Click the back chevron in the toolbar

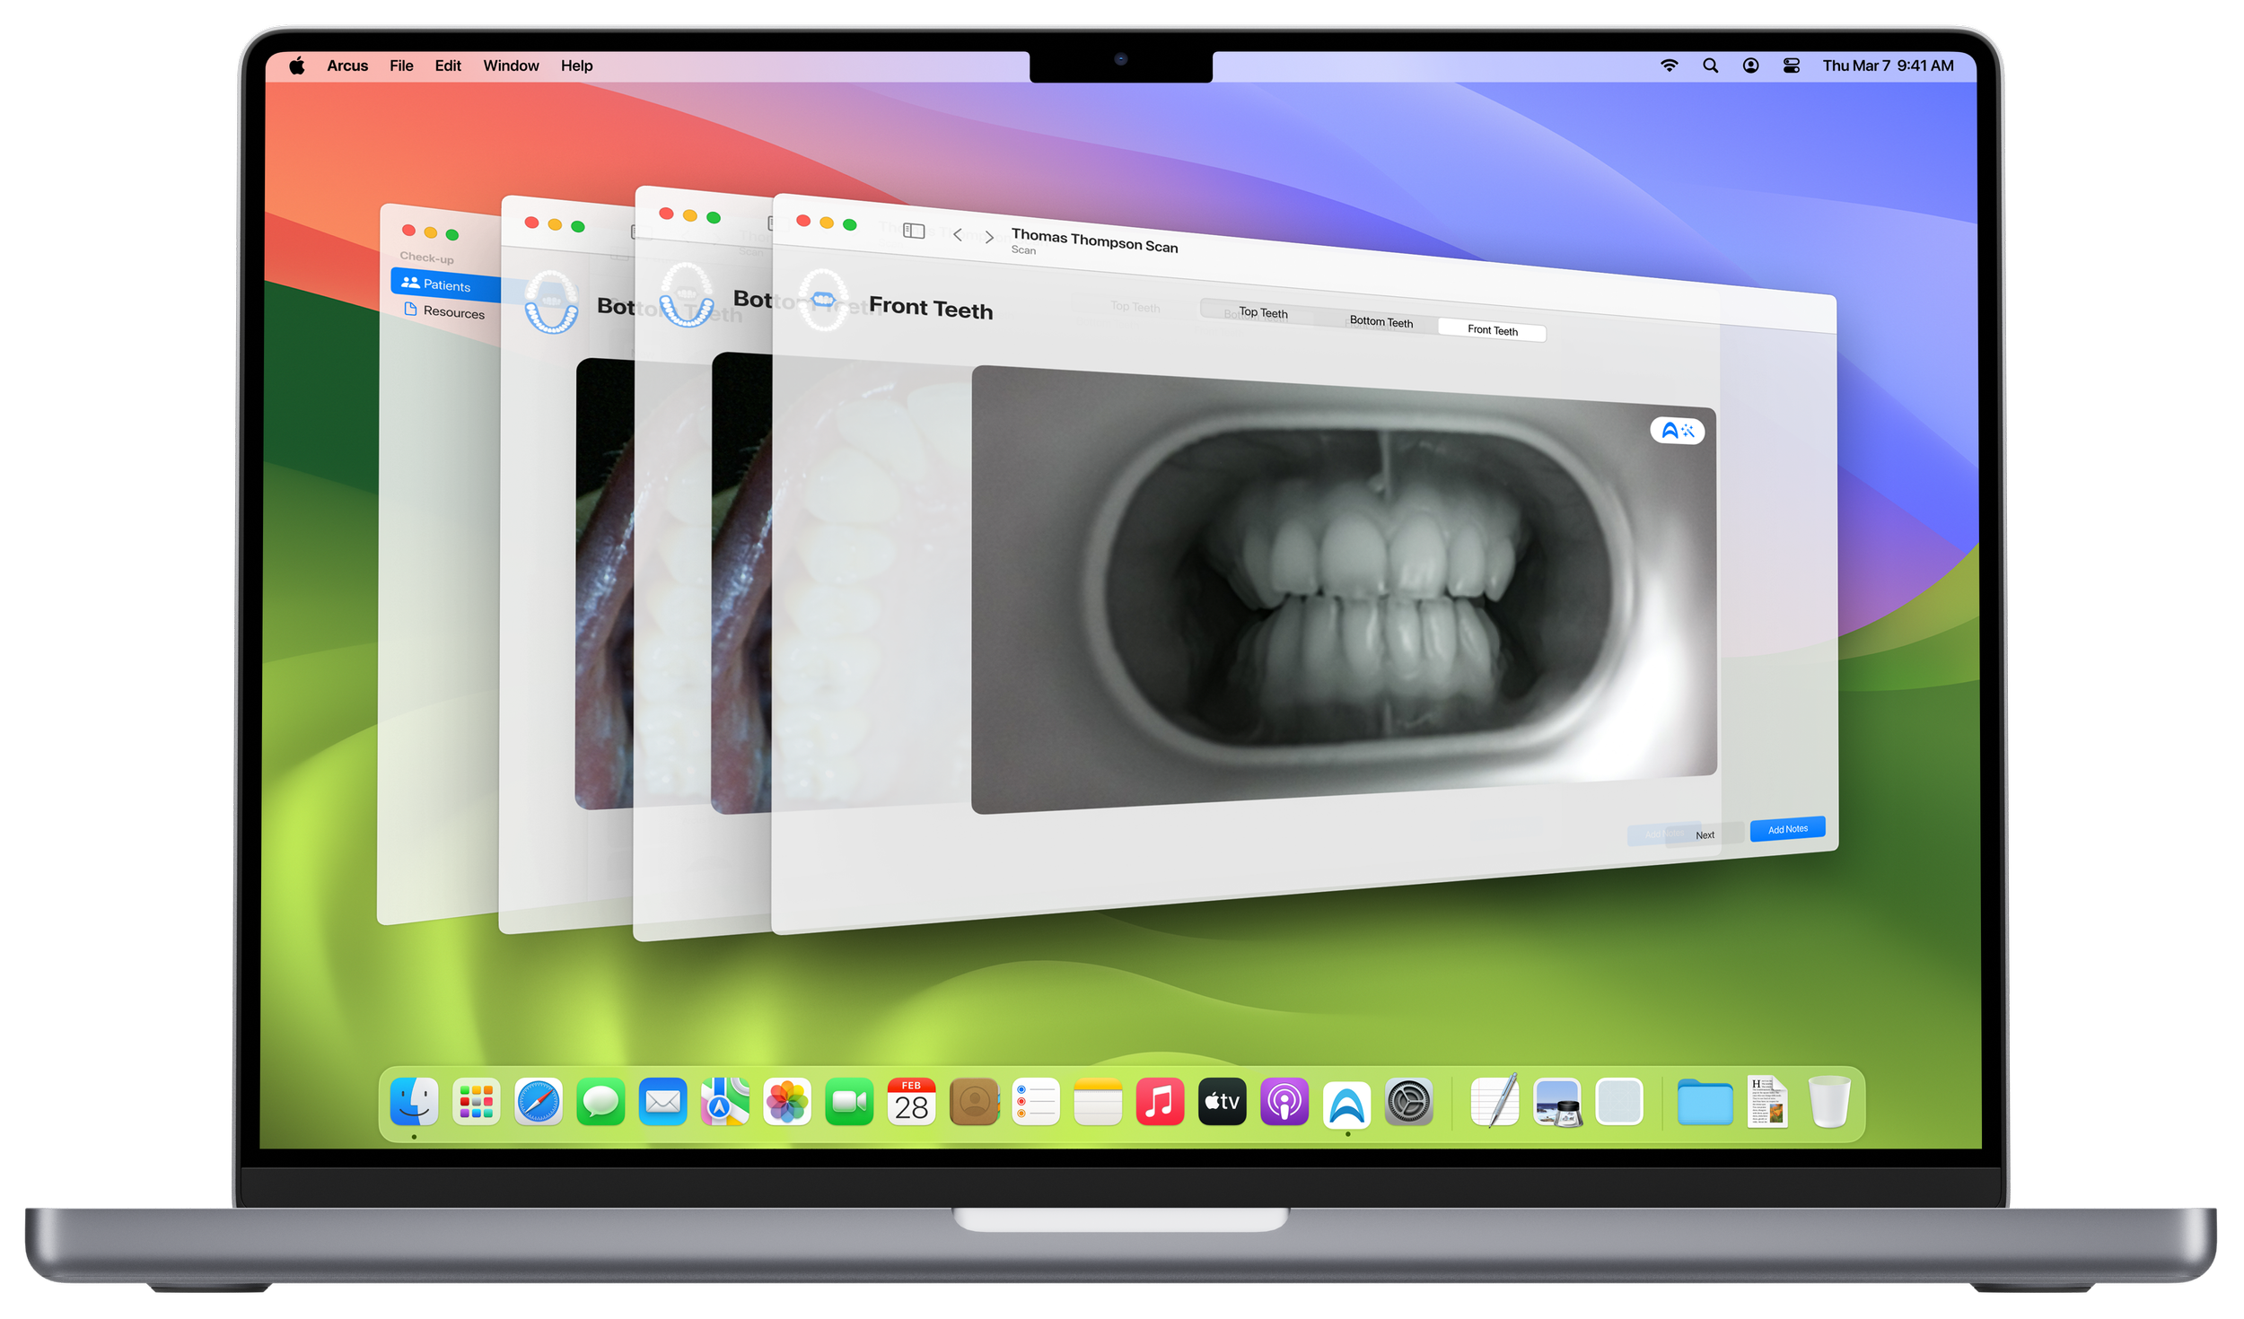[x=958, y=235]
